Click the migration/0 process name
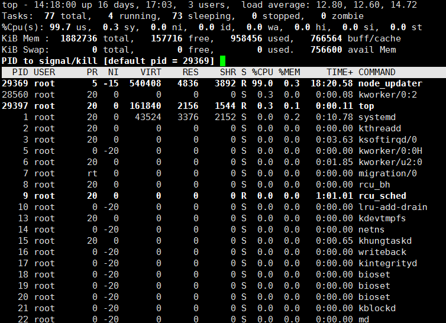This screenshot has height=323, width=446. pyautogui.click(x=387, y=173)
